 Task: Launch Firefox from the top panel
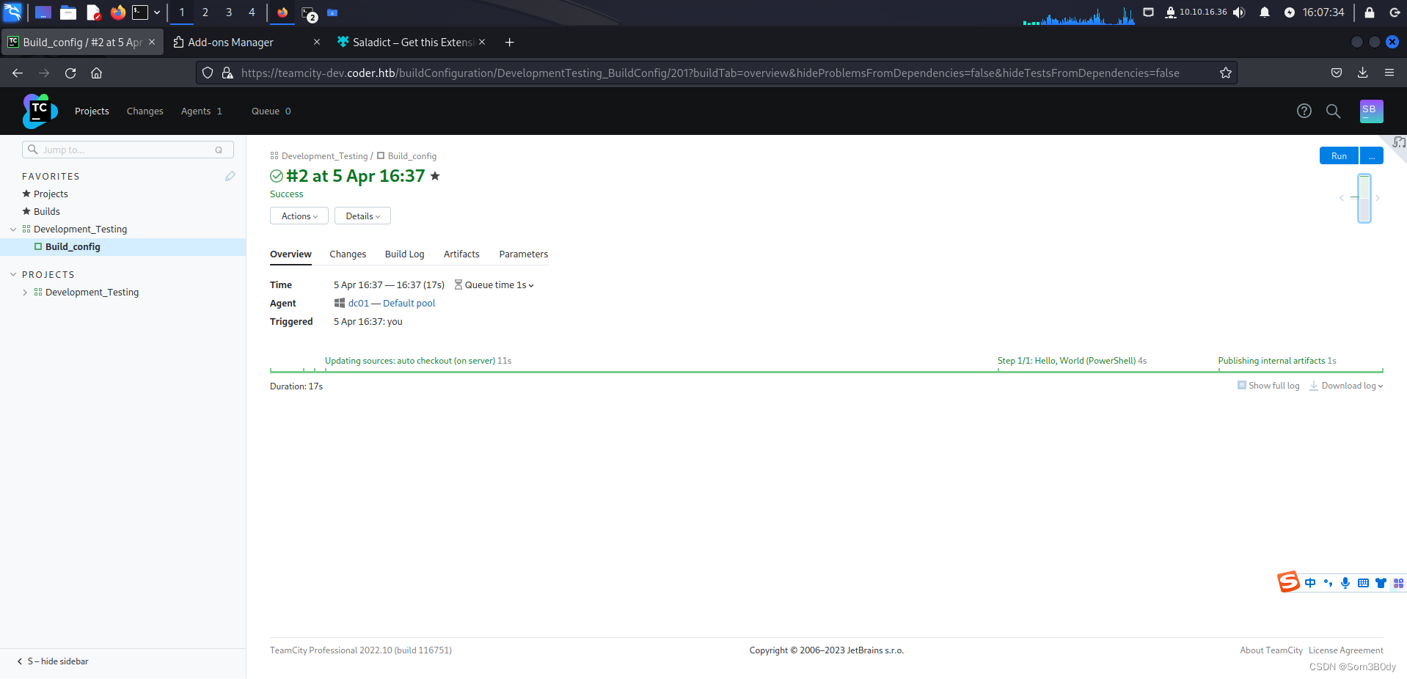pyautogui.click(x=117, y=12)
